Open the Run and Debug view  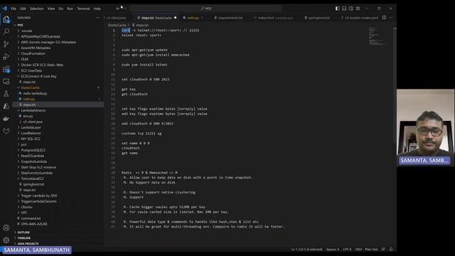point(6,56)
